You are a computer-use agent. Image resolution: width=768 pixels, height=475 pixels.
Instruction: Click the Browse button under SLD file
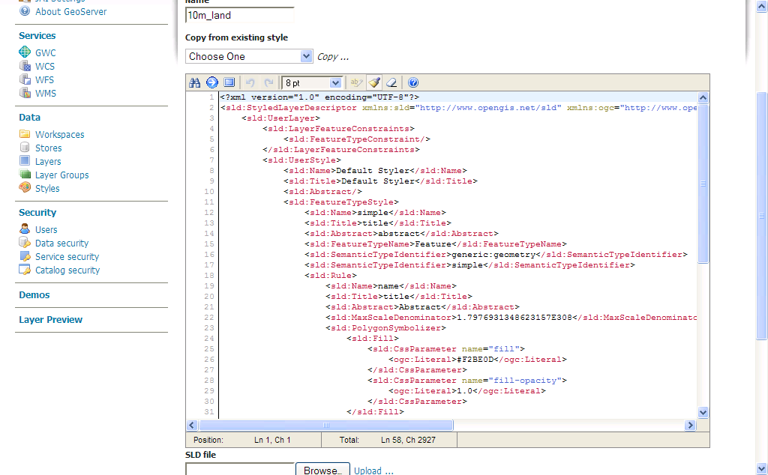(322, 470)
